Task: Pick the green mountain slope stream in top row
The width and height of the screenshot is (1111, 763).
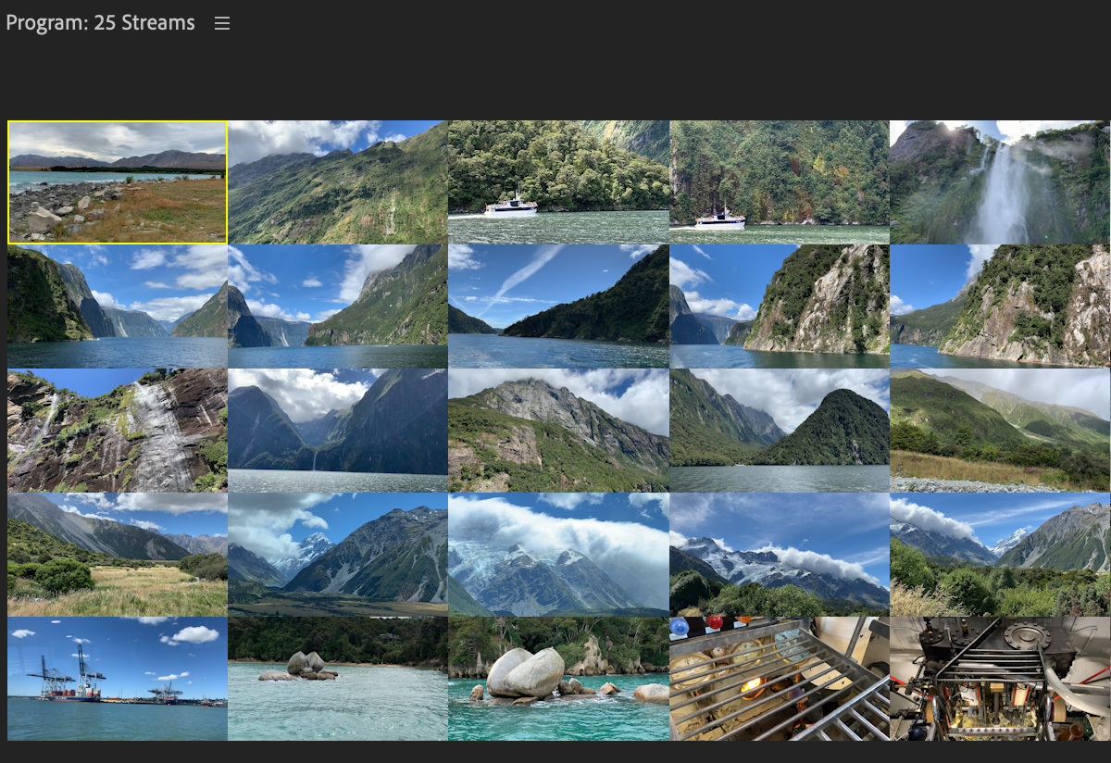Action: 338,182
